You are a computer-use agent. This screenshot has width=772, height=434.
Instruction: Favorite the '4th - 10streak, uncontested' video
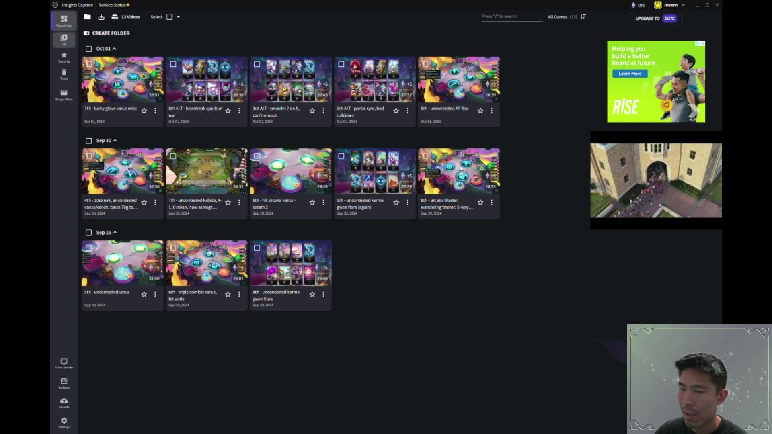pos(144,203)
